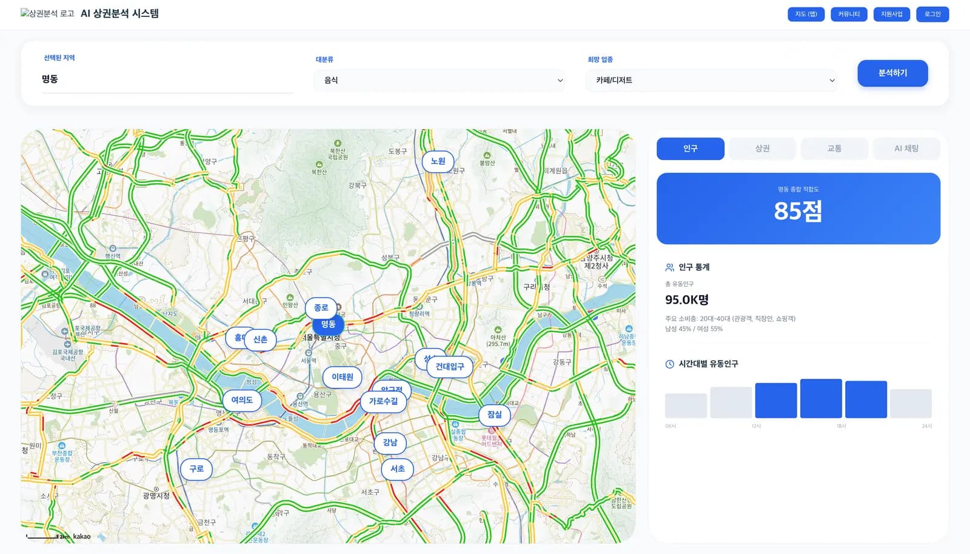Select the 구로 map marker
This screenshot has width=970, height=554.
pyautogui.click(x=196, y=469)
